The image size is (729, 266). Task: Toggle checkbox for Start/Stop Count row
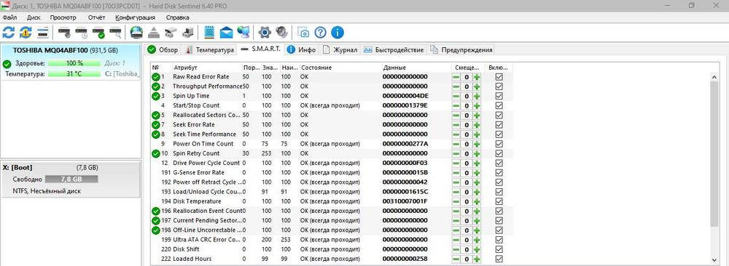[x=499, y=105]
